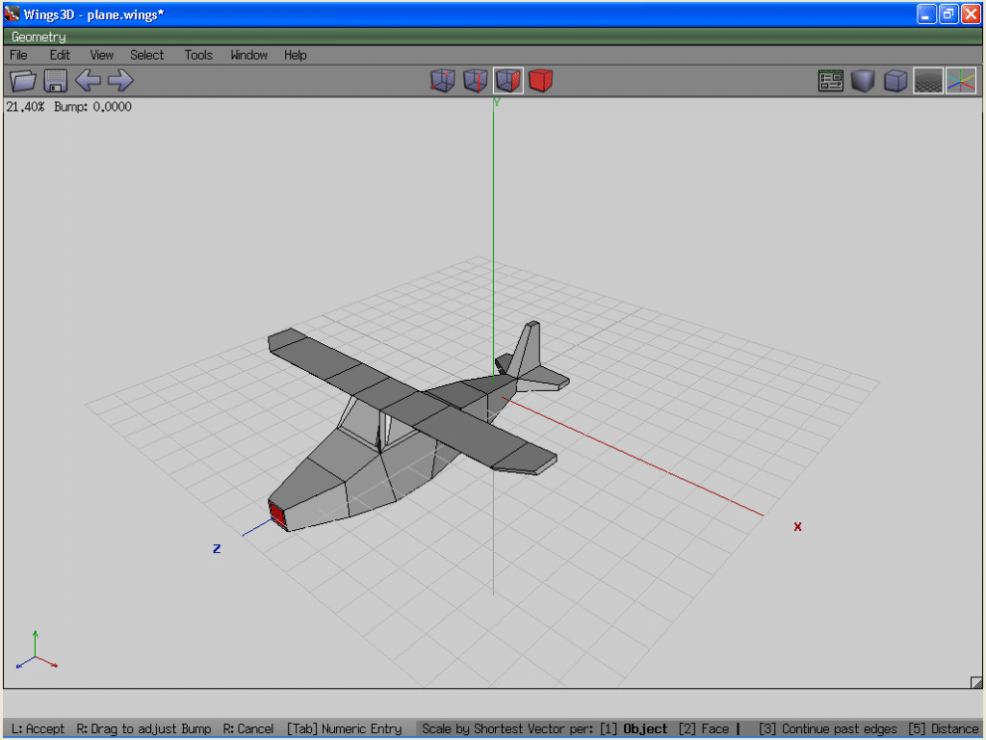Open the File menu
This screenshot has width=986, height=740.
[x=18, y=55]
